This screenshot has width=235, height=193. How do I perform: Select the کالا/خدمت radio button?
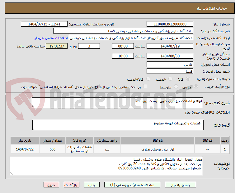point(148,79)
